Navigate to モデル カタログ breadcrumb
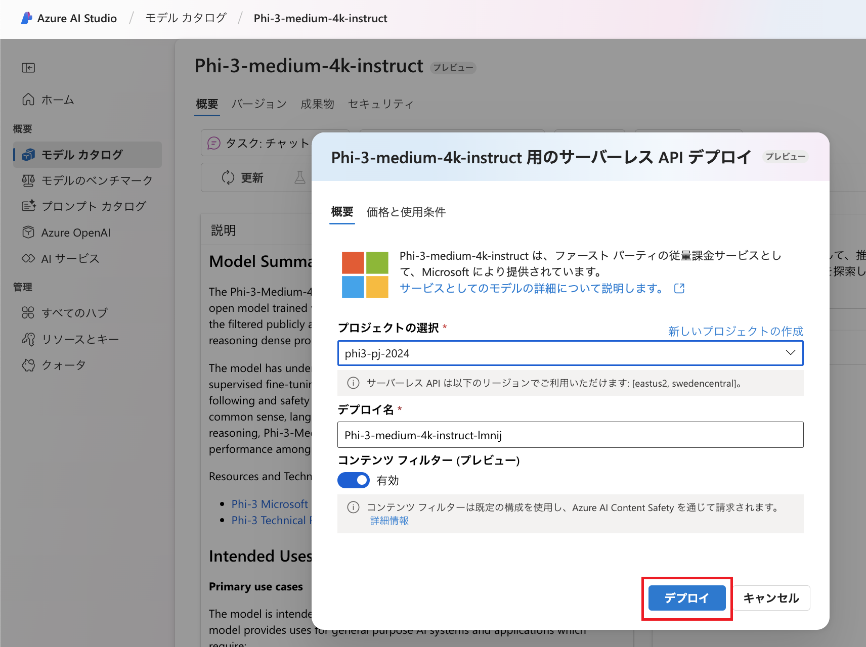Viewport: 866px width, 647px height. tap(186, 18)
